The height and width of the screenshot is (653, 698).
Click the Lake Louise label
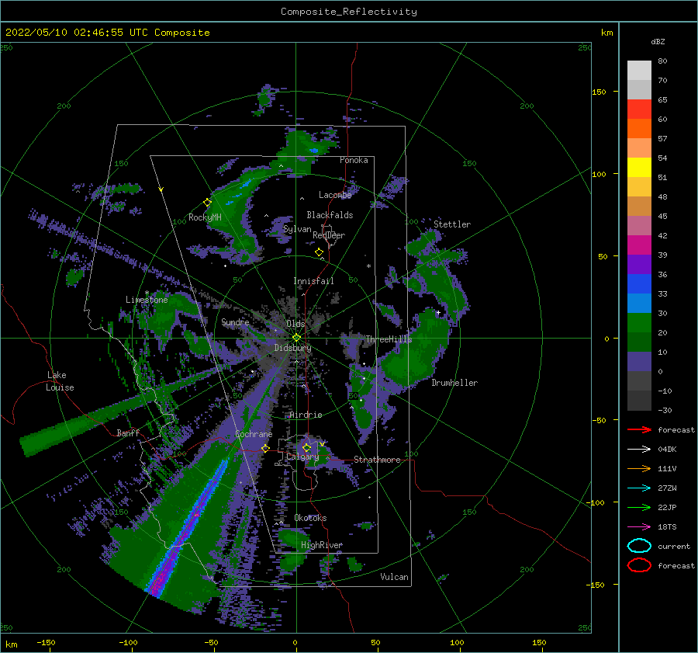point(60,381)
